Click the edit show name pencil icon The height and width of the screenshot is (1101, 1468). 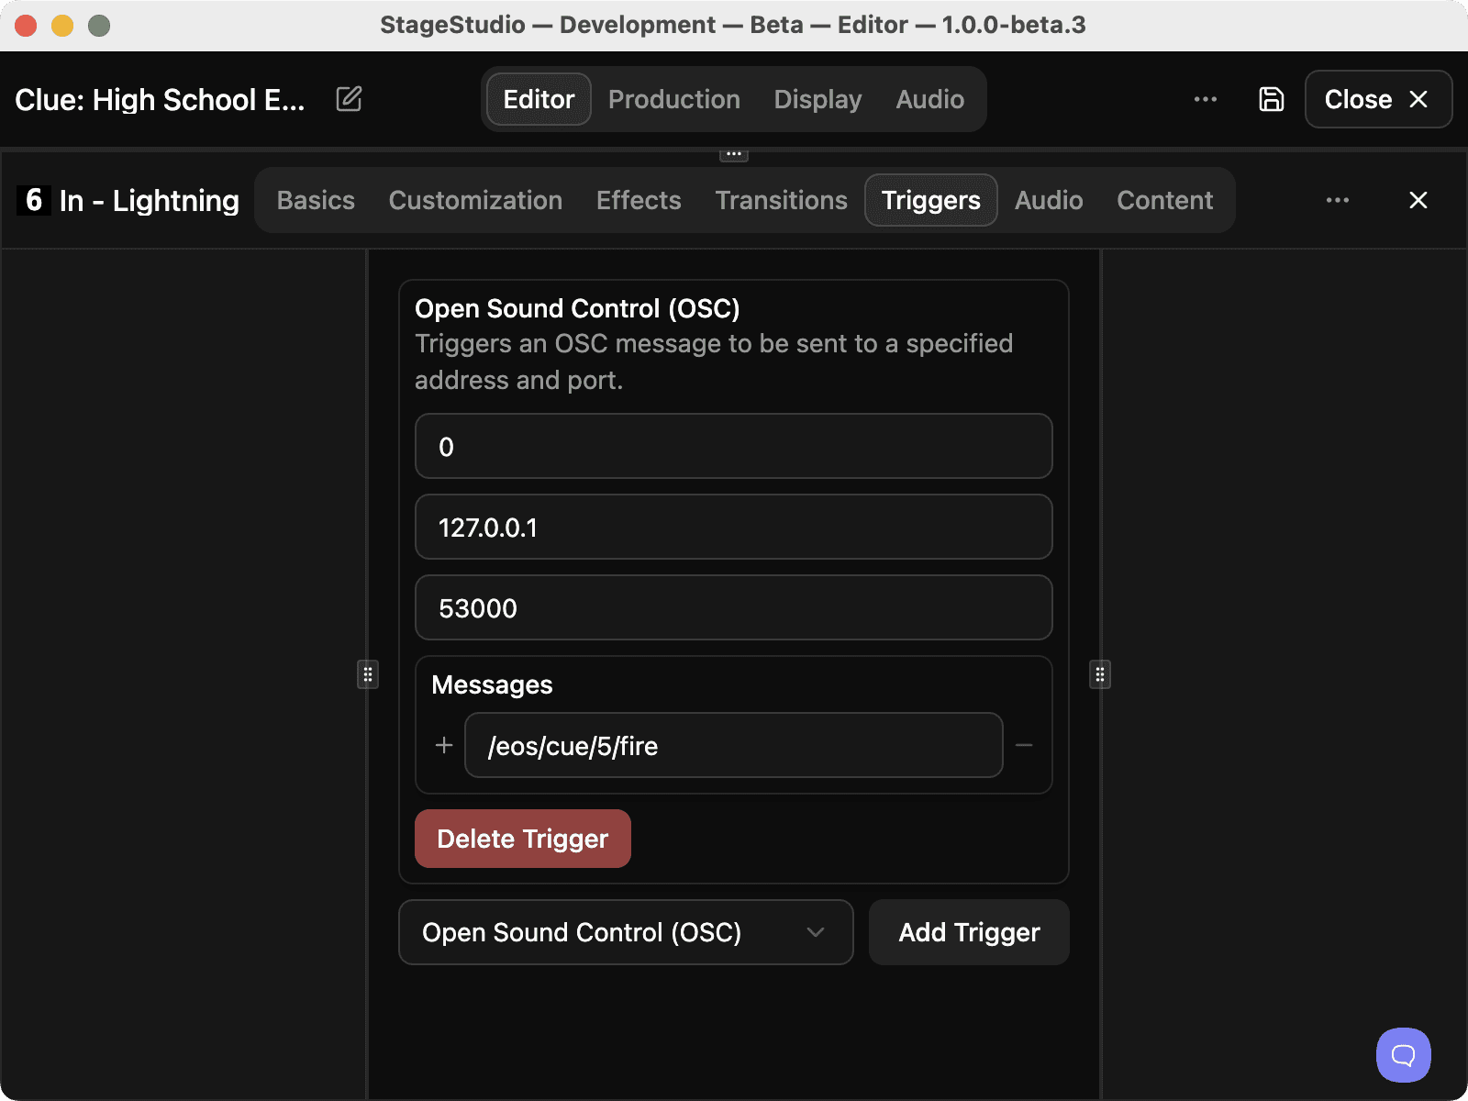pos(349,99)
